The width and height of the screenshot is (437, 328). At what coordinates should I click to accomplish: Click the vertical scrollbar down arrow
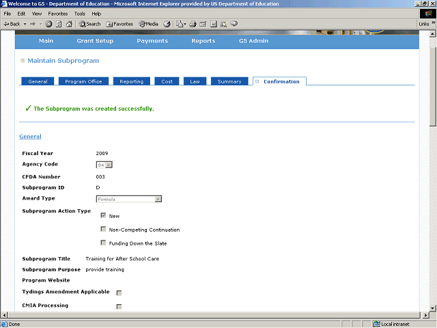click(x=432, y=308)
